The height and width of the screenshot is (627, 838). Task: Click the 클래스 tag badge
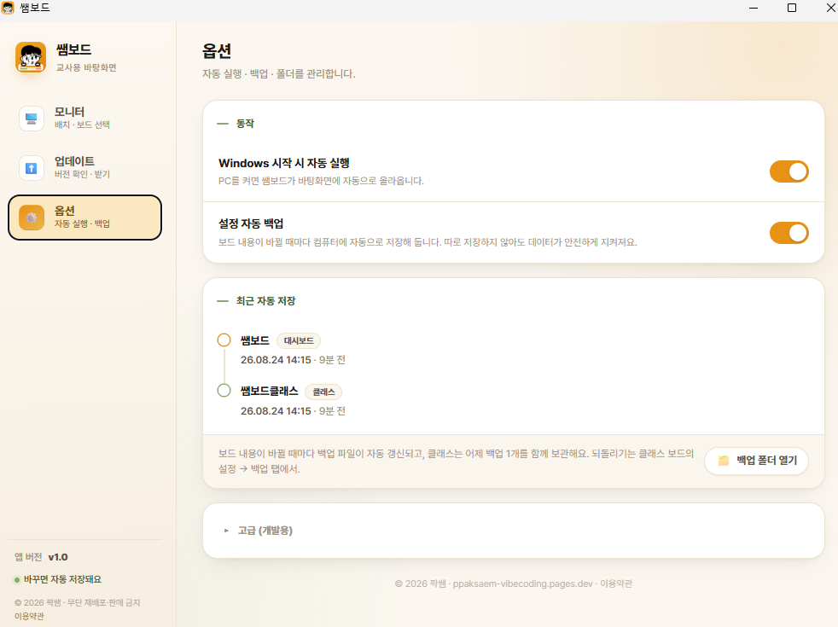point(323,392)
